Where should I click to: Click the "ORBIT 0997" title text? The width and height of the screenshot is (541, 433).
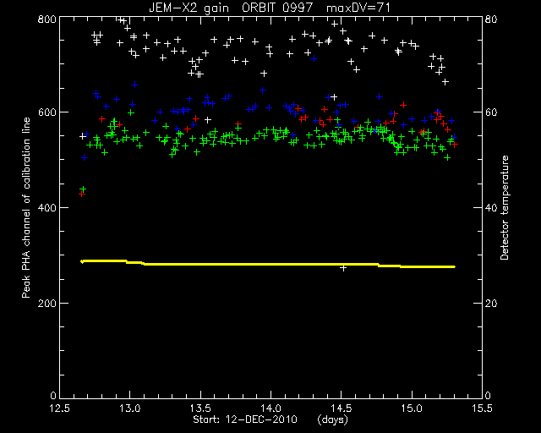277,8
